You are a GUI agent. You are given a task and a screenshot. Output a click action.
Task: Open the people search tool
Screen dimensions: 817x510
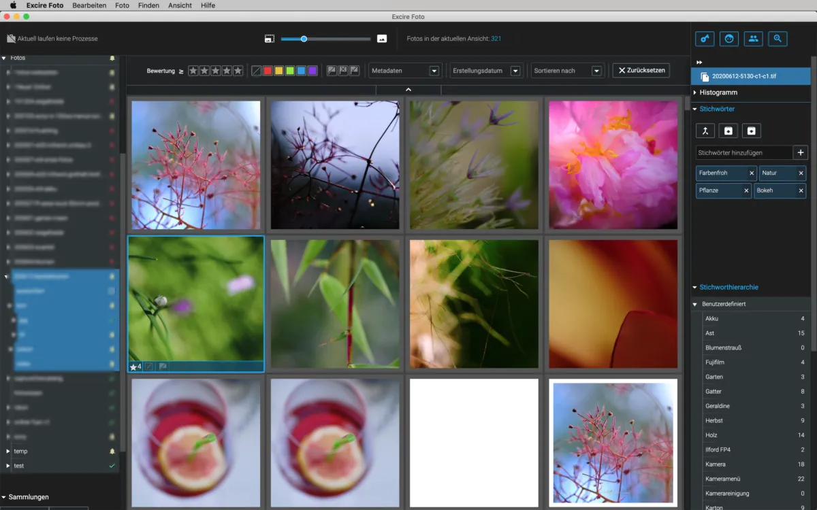click(753, 39)
